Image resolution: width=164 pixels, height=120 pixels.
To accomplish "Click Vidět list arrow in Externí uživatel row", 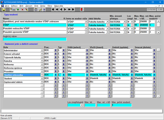I will pyautogui.click(x=87, y=54).
